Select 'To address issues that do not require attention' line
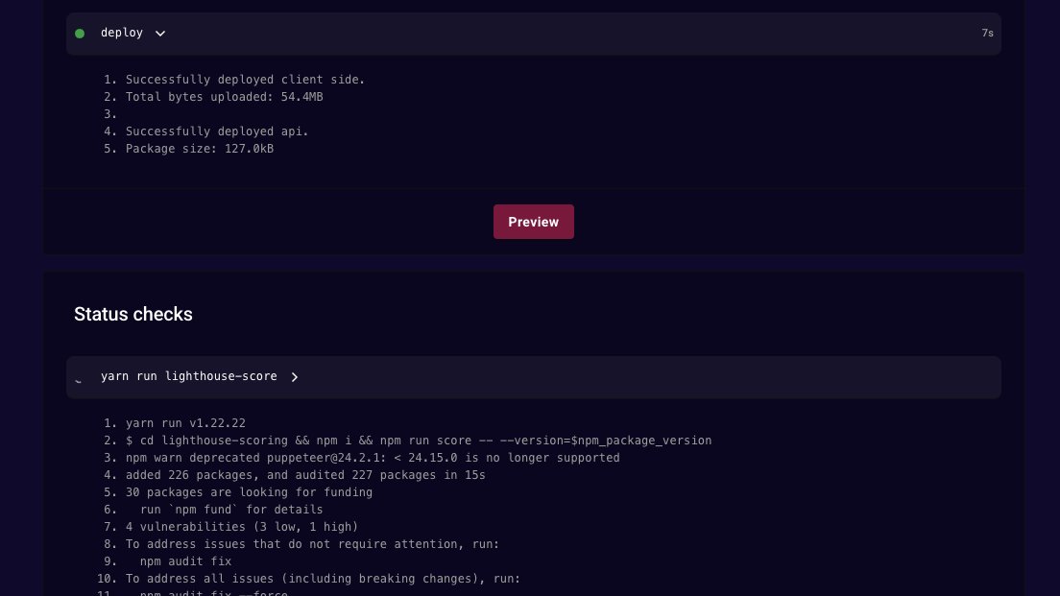Image resolution: width=1060 pixels, height=596 pixels. [x=312, y=544]
